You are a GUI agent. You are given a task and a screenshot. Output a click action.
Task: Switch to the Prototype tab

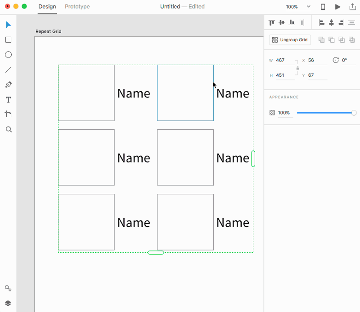point(77,7)
